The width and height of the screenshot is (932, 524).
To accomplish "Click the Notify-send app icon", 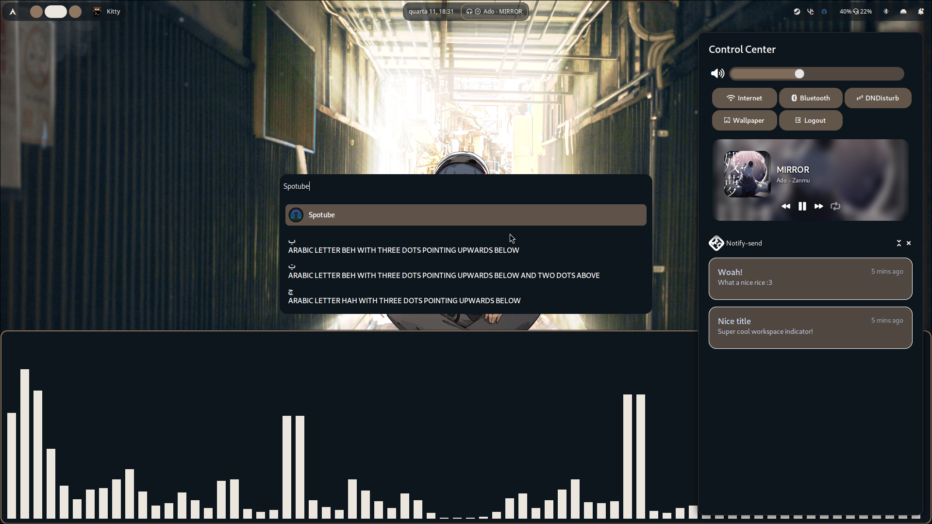I will tap(716, 243).
